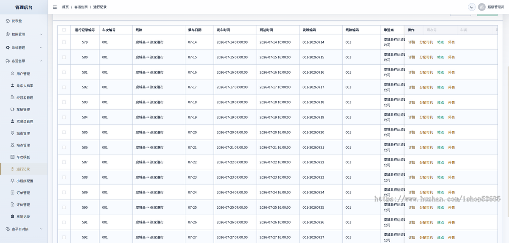Mark the checkbox for record 590

[64, 207]
